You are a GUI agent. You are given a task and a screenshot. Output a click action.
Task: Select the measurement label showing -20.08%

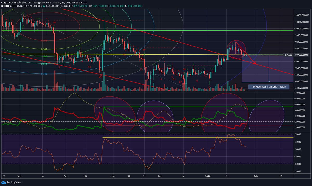[x=269, y=87]
